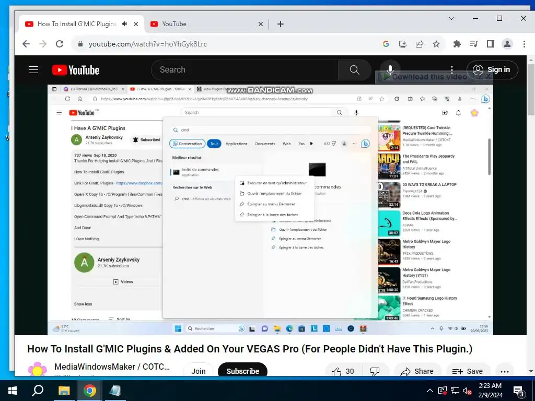This screenshot has height=401, width=535.
Task: Click the page vertical scrollbar
Action: [x=531, y=90]
